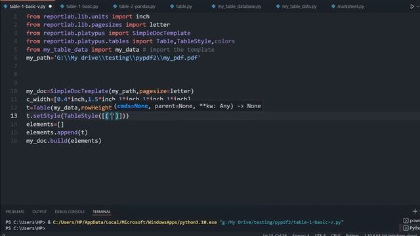Click the signature help popup showing cmds=None
The height and width of the screenshot is (236, 420).
coord(188,106)
